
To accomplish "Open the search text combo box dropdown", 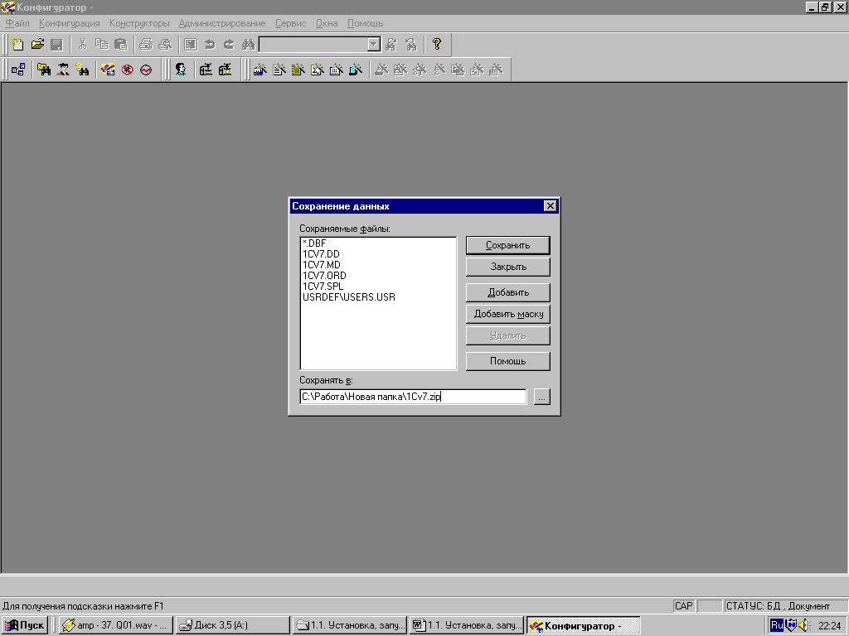I will pos(374,45).
